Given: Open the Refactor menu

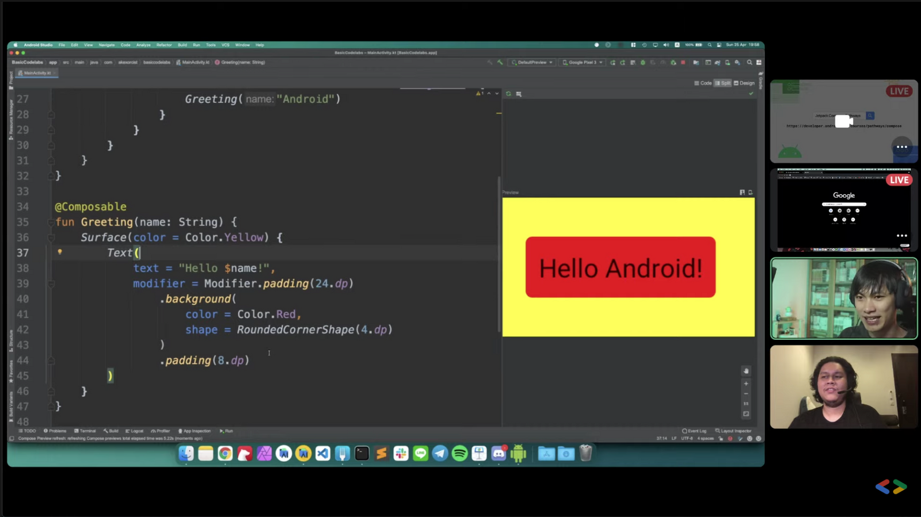Looking at the screenshot, I should point(164,45).
